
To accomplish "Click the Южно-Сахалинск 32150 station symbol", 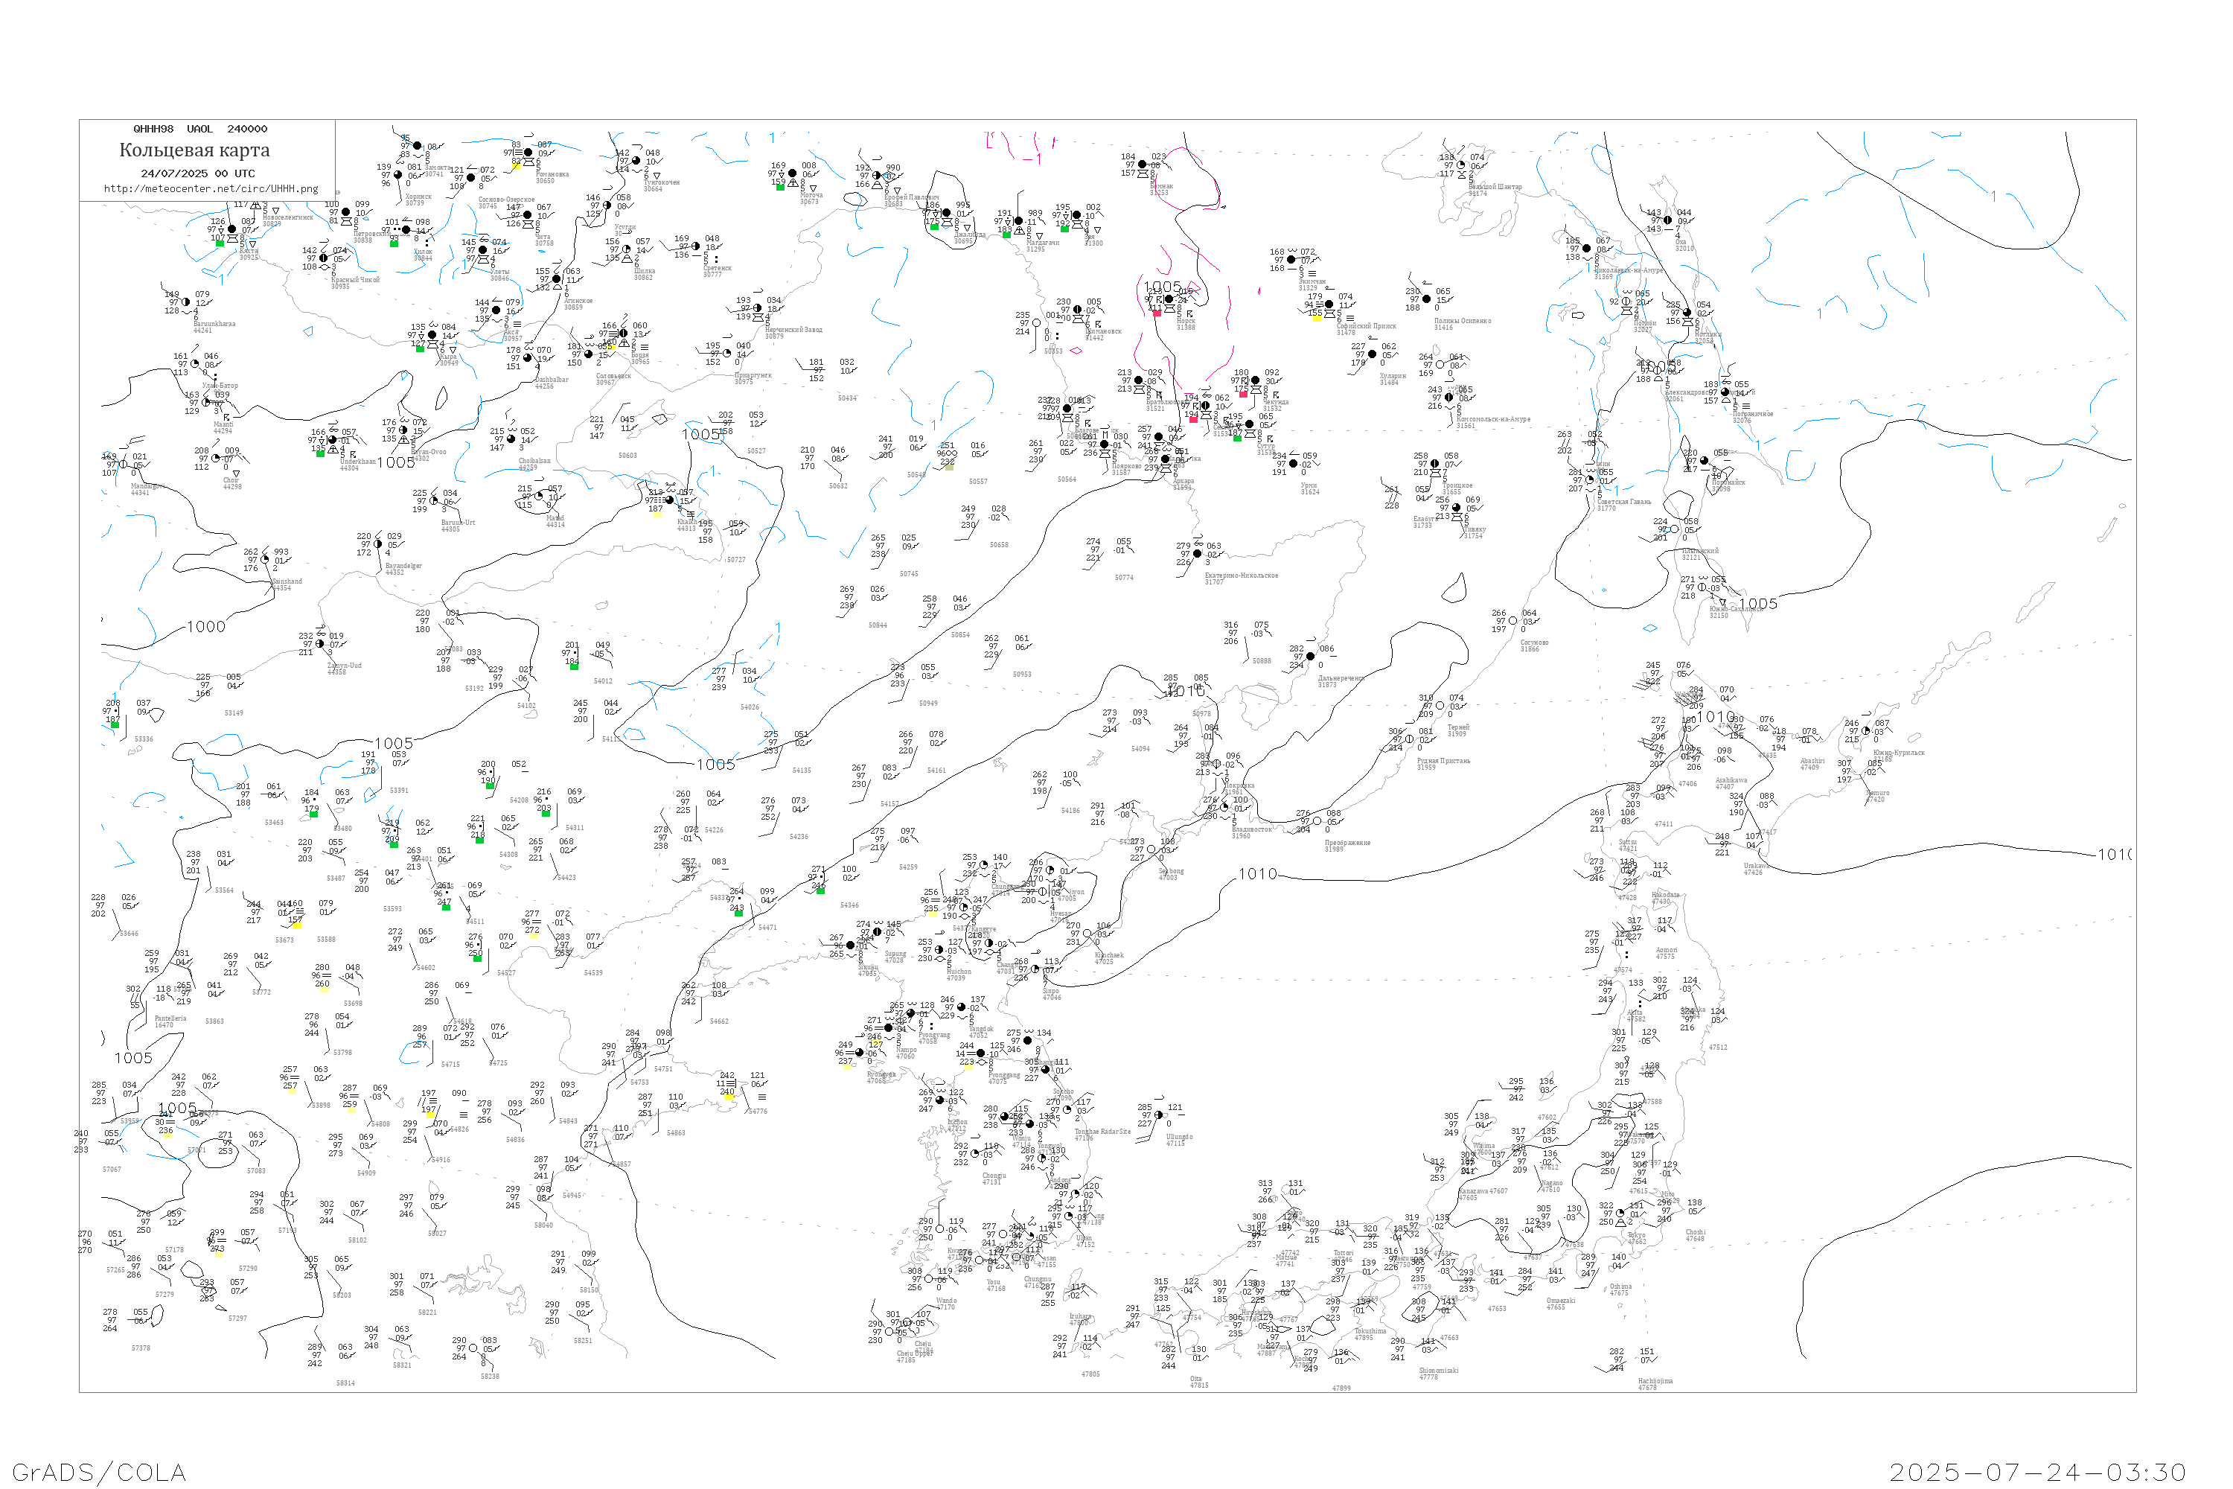I will 1702,587.
